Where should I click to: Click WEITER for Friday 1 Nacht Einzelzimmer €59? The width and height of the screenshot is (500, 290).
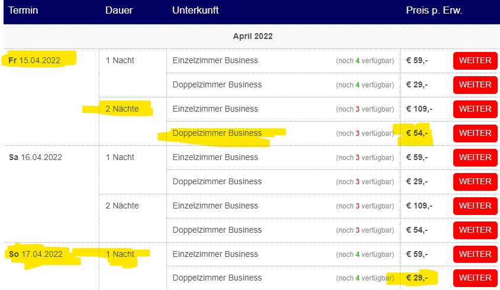pyautogui.click(x=475, y=60)
